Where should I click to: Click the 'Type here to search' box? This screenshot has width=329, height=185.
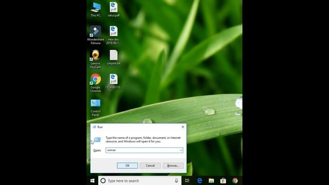point(140,180)
